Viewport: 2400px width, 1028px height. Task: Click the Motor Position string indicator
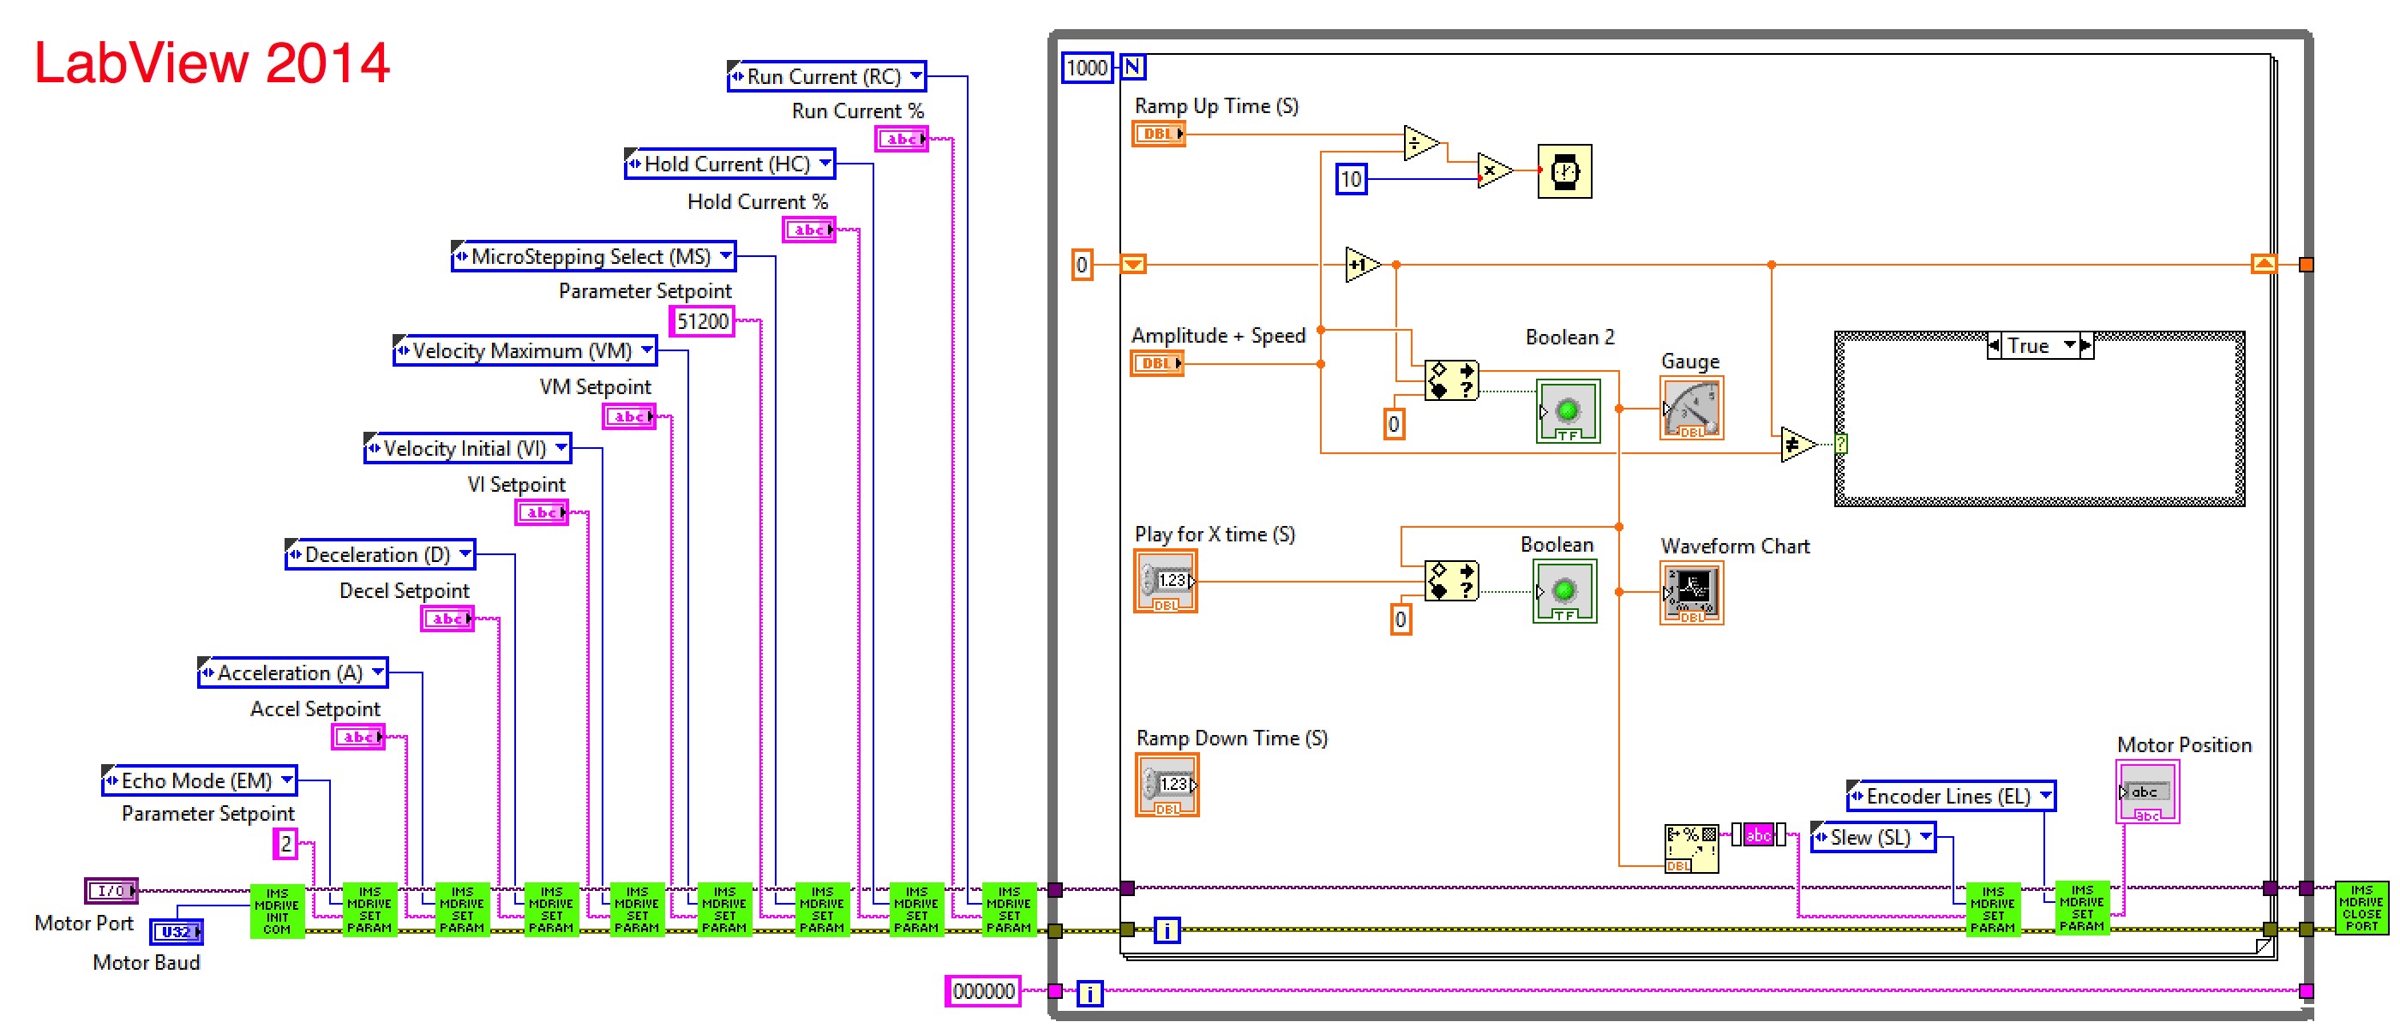coord(2146,792)
